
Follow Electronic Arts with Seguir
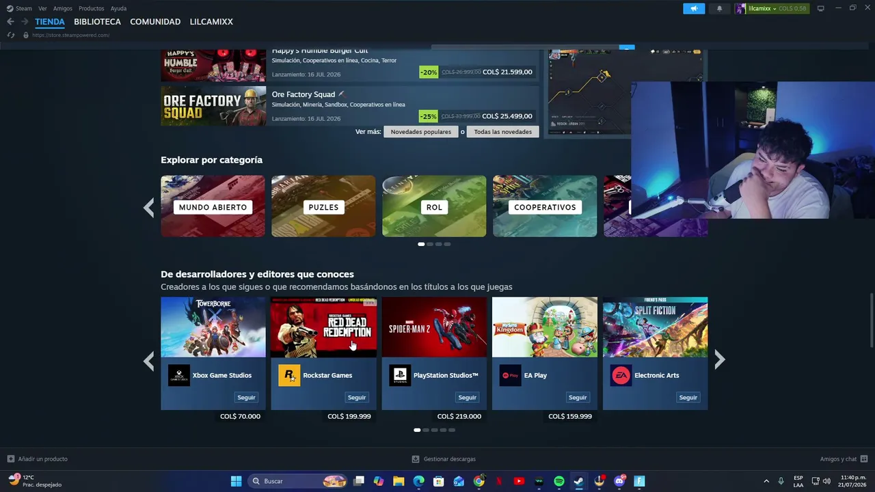tap(688, 397)
